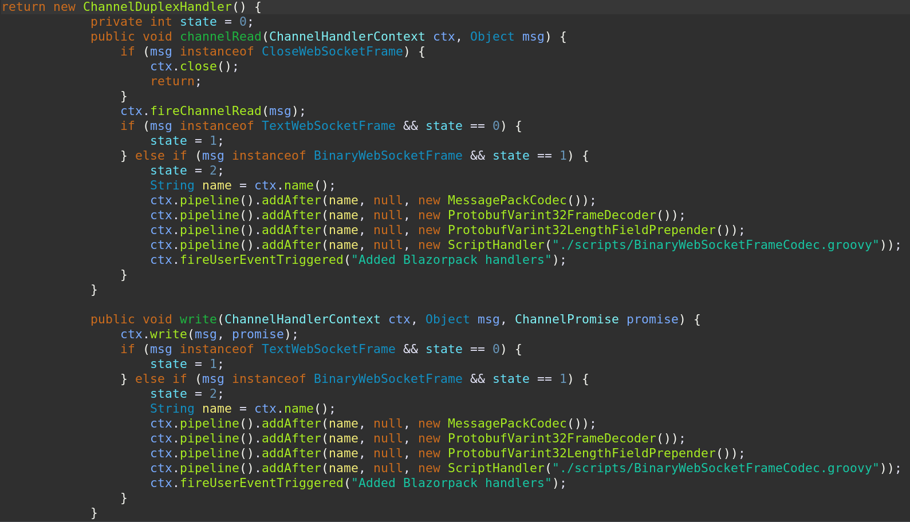Click ScriptHandler class name in write method
The height and width of the screenshot is (522, 910).
[496, 468]
